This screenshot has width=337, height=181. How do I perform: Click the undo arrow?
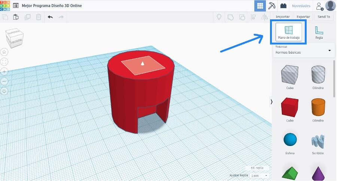(x=50, y=17)
